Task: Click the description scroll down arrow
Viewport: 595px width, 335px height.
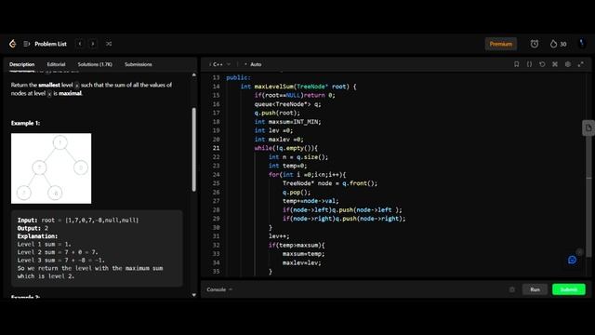Action: pyautogui.click(x=194, y=295)
